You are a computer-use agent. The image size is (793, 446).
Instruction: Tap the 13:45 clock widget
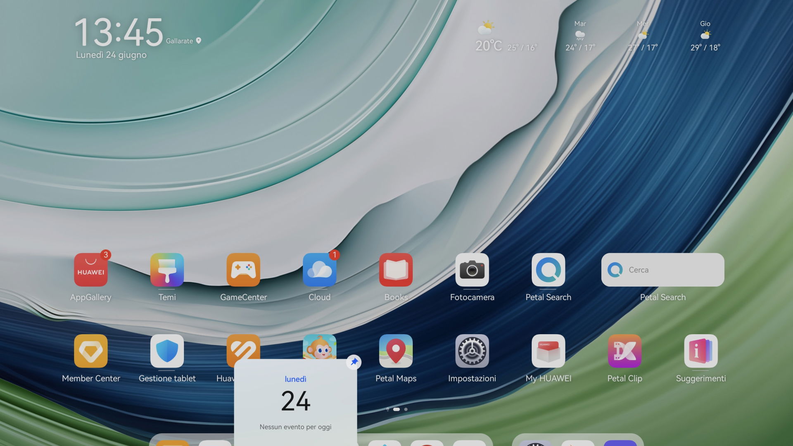click(119, 32)
